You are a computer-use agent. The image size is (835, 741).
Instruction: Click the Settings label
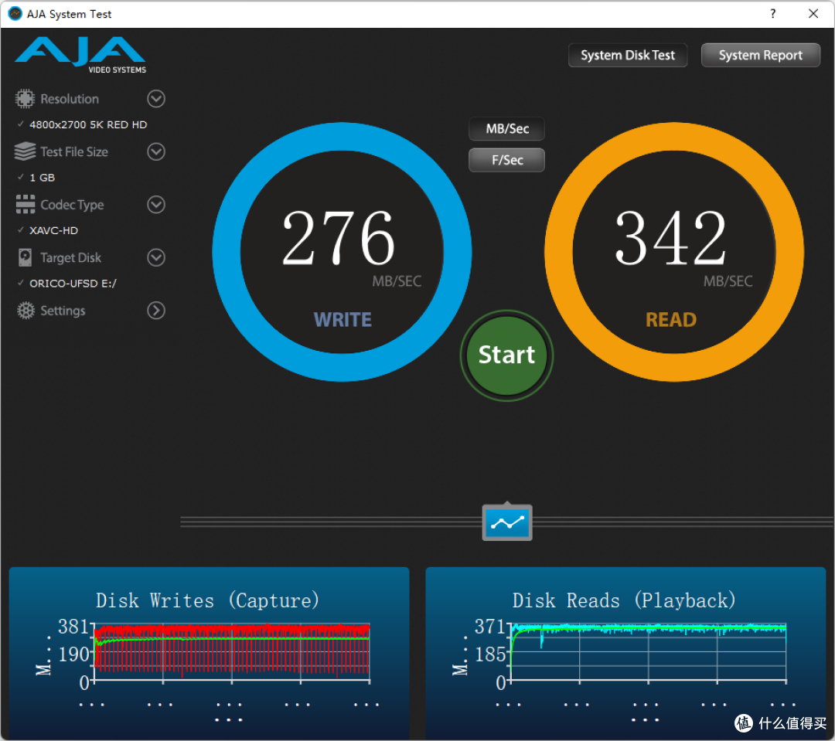click(63, 311)
